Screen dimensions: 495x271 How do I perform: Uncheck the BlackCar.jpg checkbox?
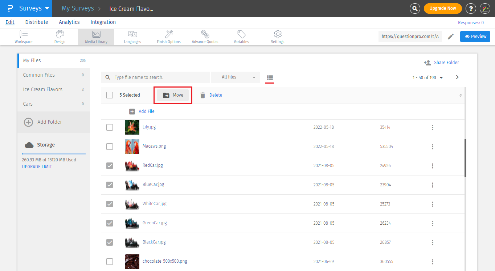(110, 242)
